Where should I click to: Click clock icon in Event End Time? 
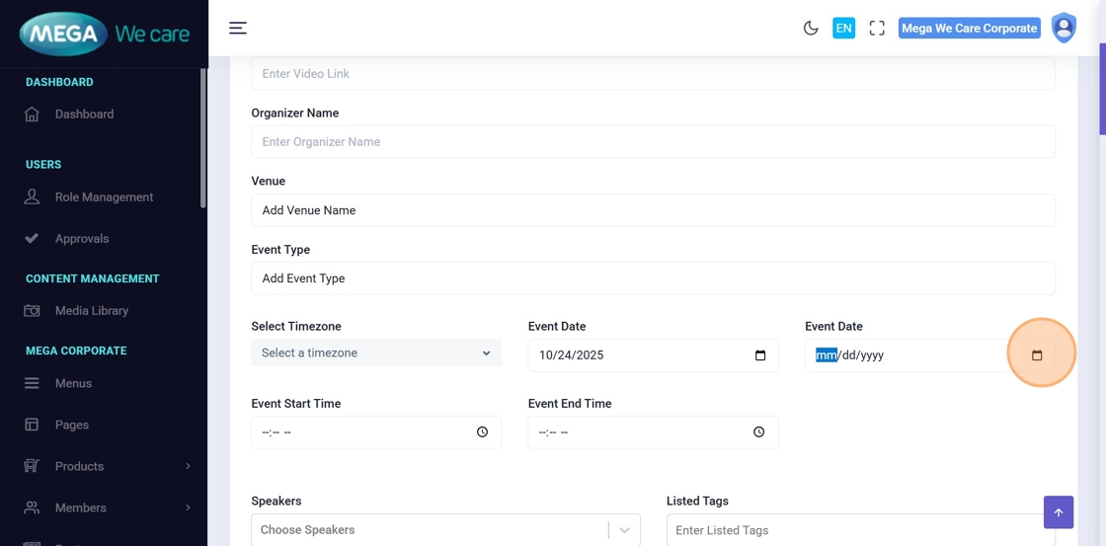pyautogui.click(x=758, y=432)
